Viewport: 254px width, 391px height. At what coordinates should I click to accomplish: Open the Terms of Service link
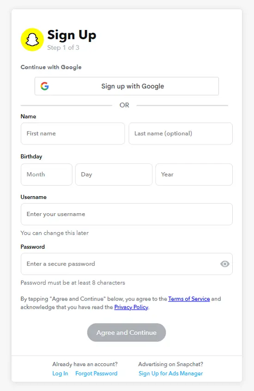pyautogui.click(x=189, y=299)
